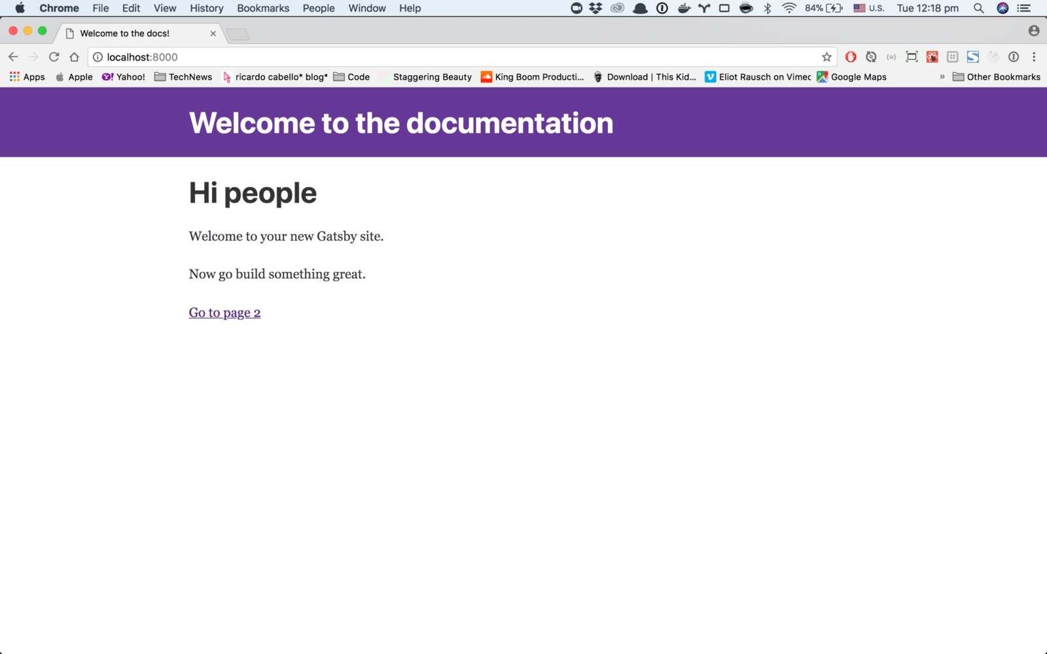This screenshot has width=1047, height=654.
Task: View site information for localhost
Action: [x=98, y=57]
